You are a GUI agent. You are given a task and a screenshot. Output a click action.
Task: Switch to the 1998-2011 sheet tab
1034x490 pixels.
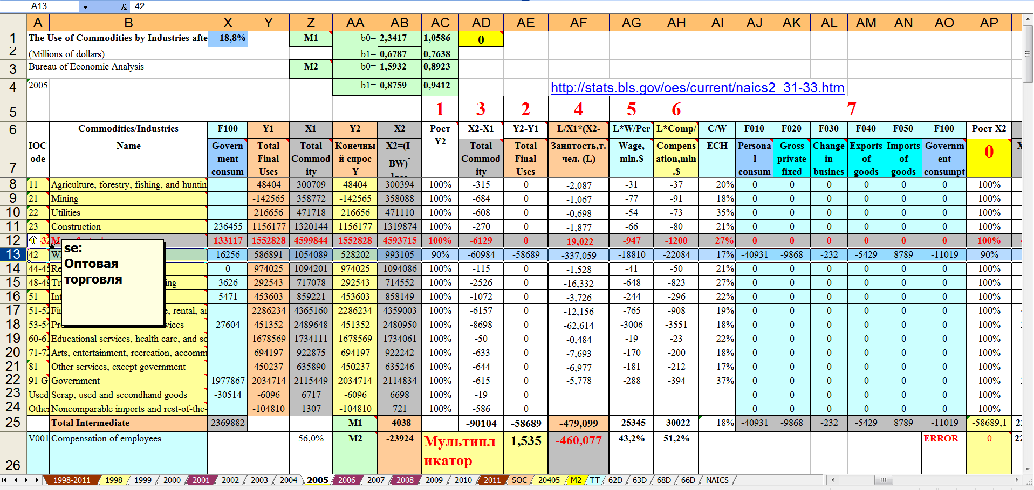71,480
